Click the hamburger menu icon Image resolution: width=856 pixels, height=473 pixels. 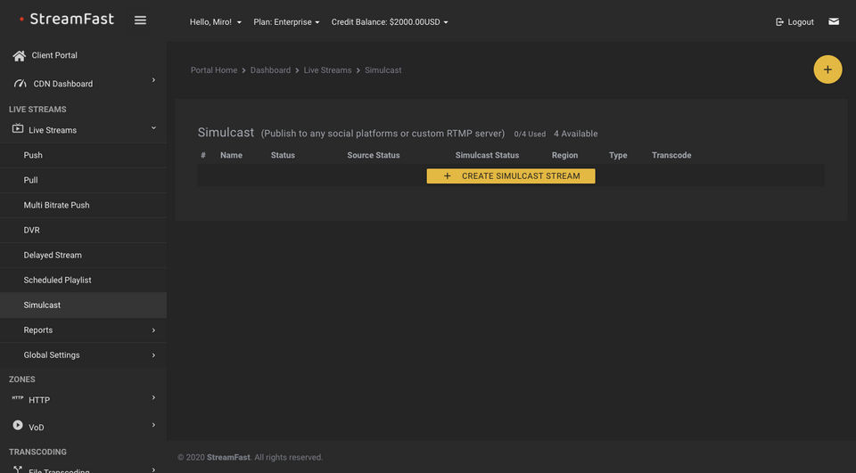pos(140,20)
